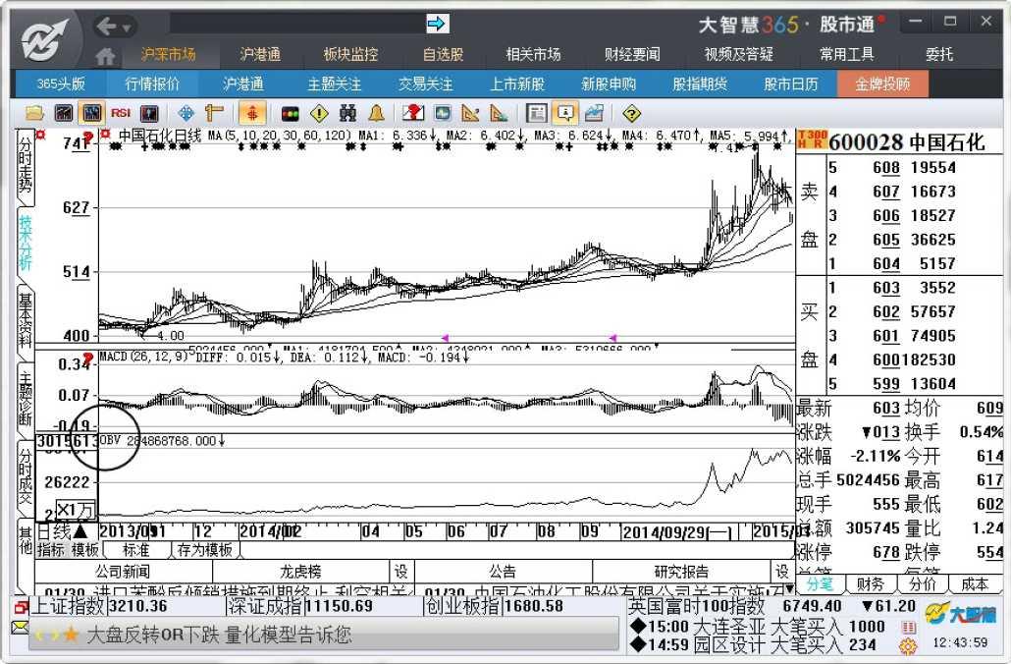Screen dimensions: 1011x664
Task: Click the mail envelope icon bottom-left
Action: pyautogui.click(x=20, y=628)
